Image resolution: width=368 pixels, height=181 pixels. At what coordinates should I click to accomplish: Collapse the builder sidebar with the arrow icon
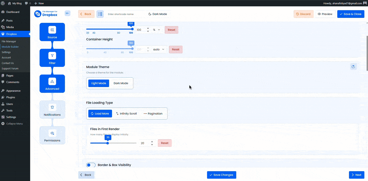[x=68, y=14]
